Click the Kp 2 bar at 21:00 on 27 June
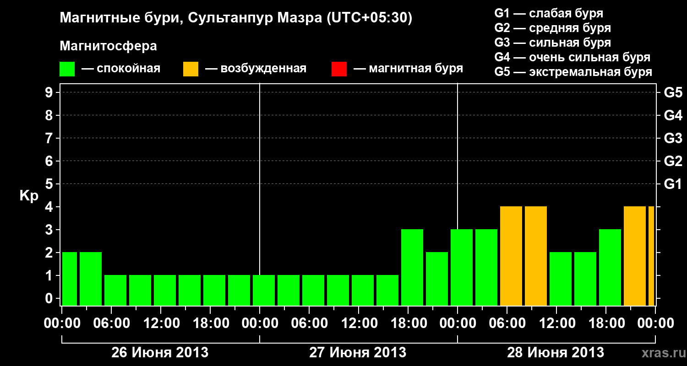687x366 pixels. (x=437, y=279)
